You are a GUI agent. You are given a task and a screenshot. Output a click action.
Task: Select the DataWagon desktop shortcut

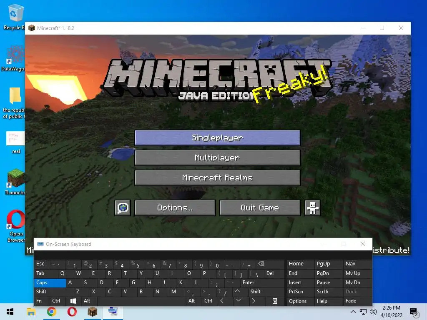click(x=14, y=58)
